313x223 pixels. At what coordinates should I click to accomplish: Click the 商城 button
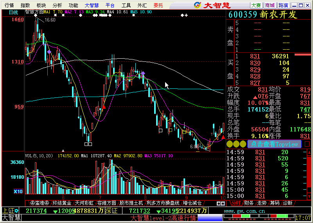tap(270, 5)
